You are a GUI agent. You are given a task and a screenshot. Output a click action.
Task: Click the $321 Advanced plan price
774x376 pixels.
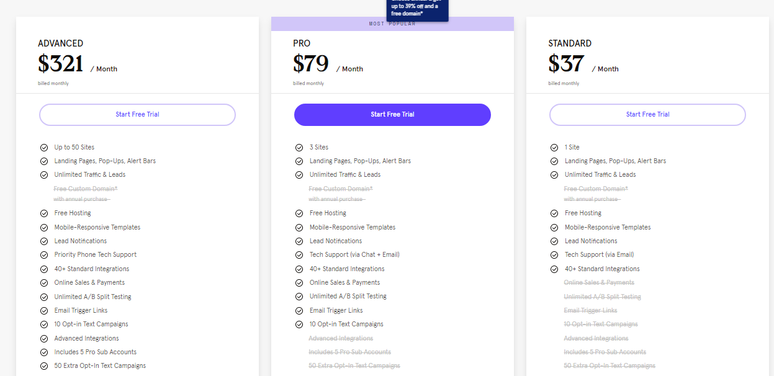coord(61,64)
